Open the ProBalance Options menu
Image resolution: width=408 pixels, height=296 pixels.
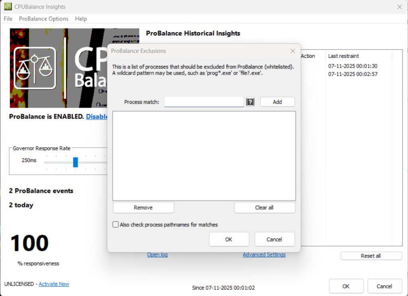43,19
